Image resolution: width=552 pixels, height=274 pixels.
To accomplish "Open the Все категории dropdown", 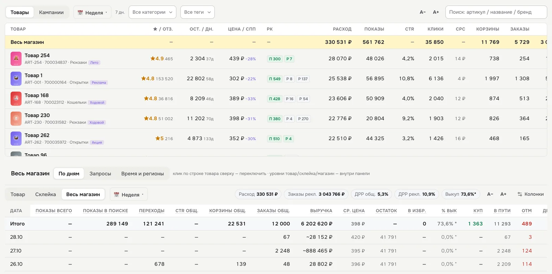I will tap(152, 12).
